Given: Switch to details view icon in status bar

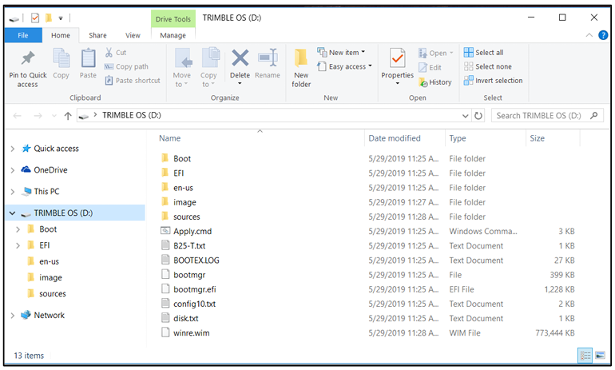Looking at the screenshot, I should point(585,356).
